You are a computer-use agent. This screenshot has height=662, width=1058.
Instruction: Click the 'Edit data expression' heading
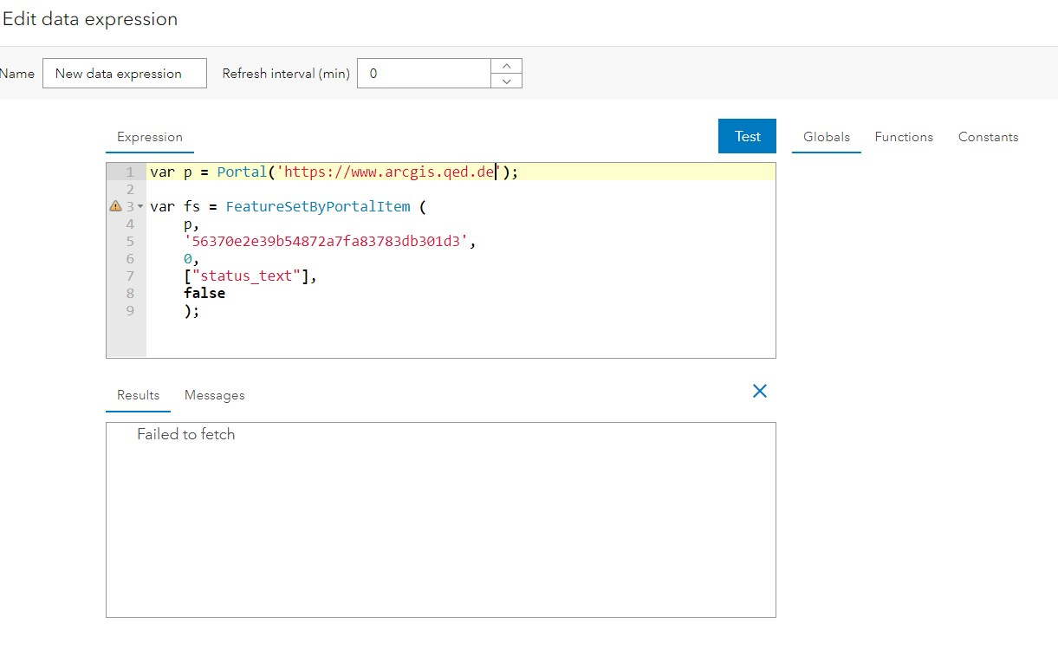coord(90,19)
